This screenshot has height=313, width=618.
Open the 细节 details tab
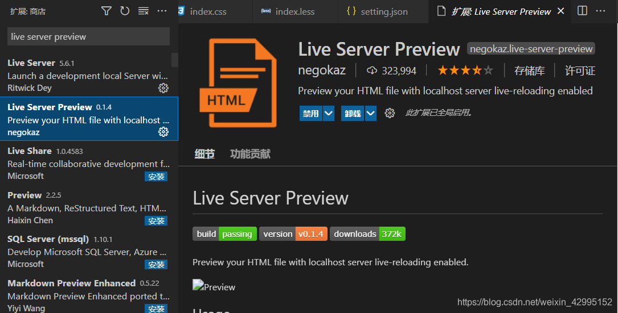[x=204, y=154]
